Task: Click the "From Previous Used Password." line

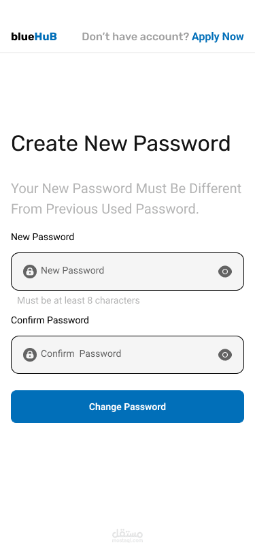Action: (x=105, y=209)
